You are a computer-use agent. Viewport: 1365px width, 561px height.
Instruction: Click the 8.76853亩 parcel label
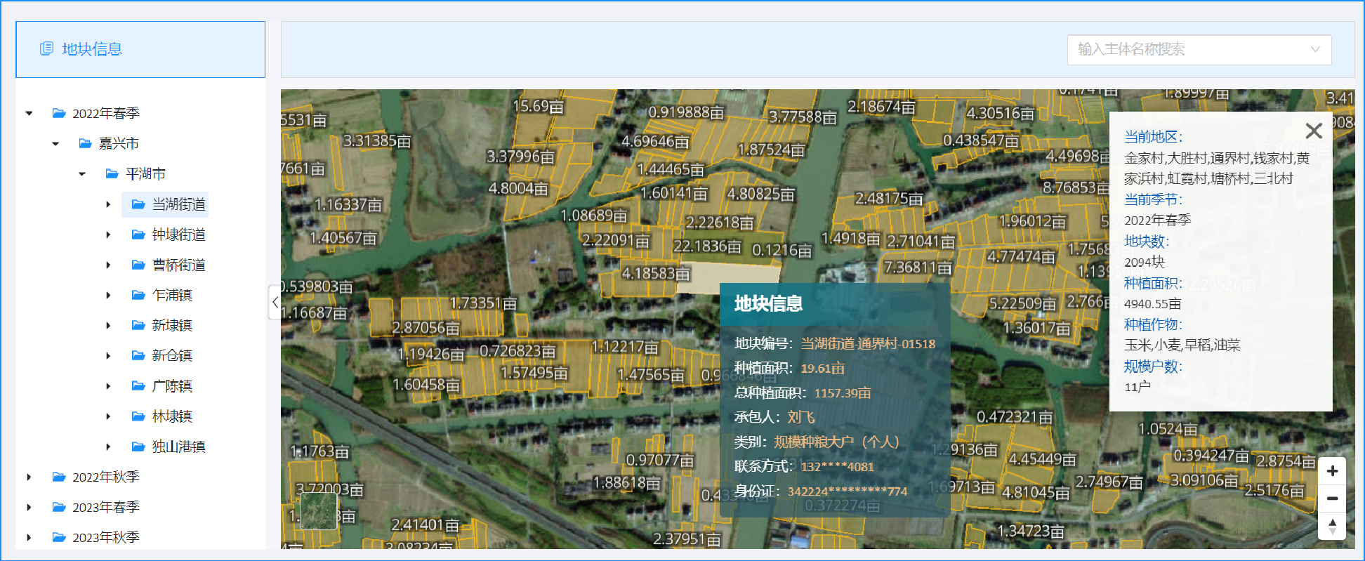click(x=1075, y=187)
